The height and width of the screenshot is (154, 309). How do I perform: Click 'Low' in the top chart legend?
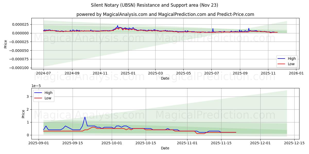click(x=291, y=64)
